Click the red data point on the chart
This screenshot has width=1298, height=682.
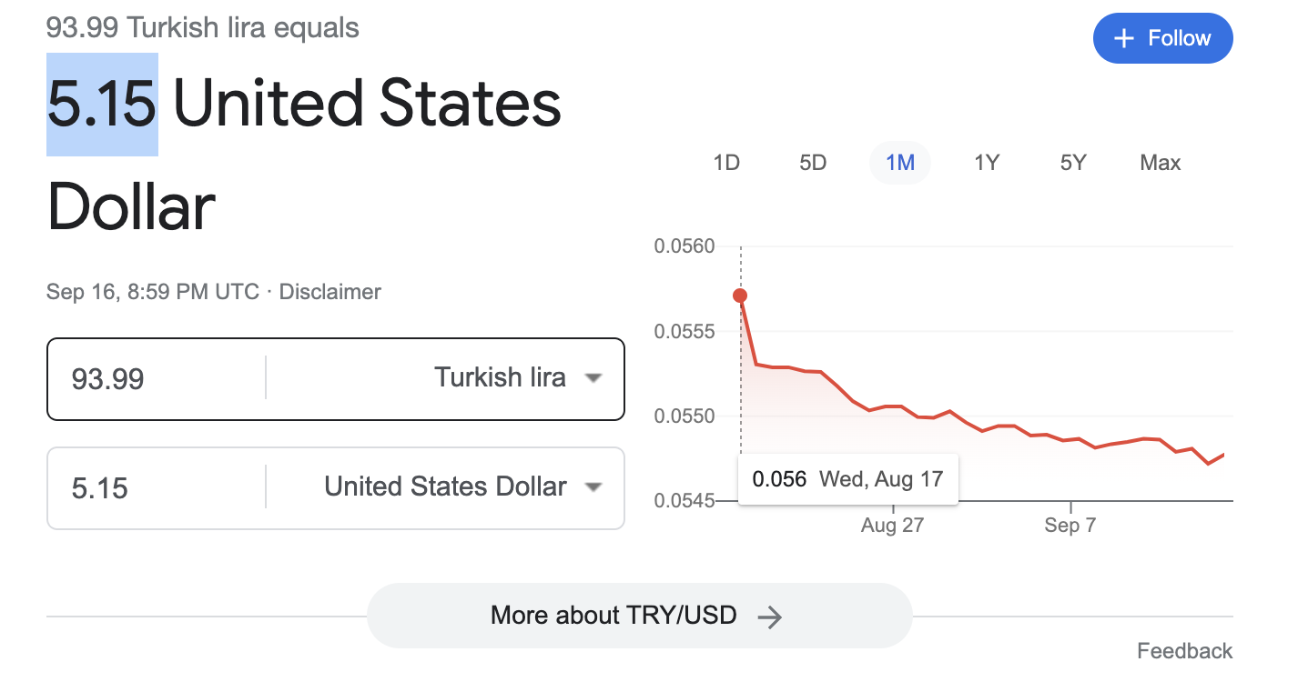pos(740,296)
